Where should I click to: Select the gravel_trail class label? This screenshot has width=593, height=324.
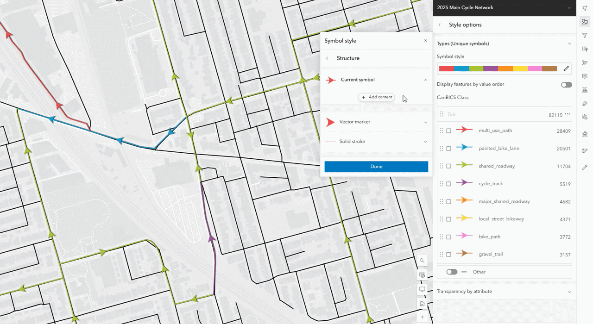click(x=491, y=254)
